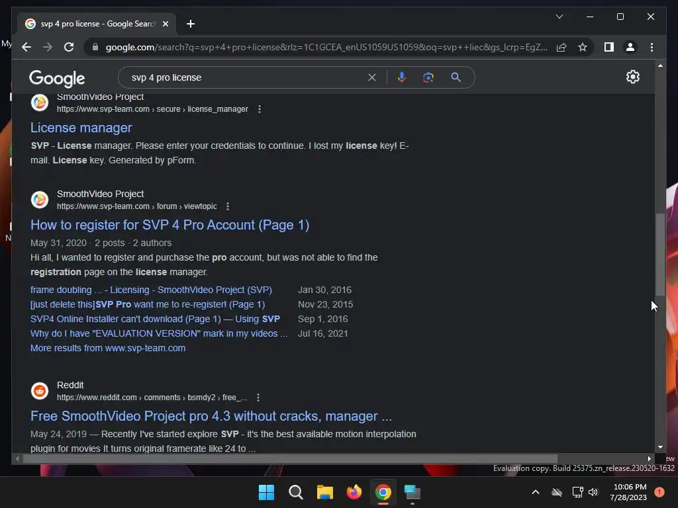
Task: Bookmark this tab with the star
Action: click(x=583, y=47)
